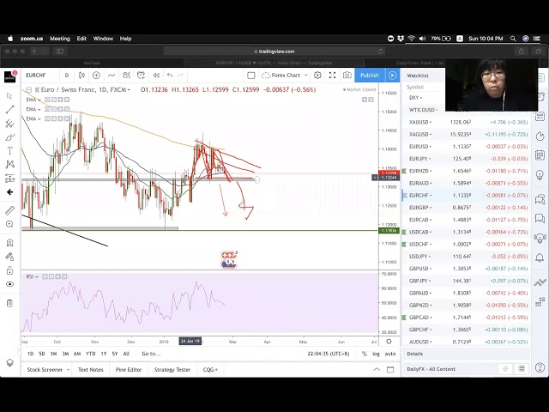Open the Trash remove drawings icon

pos(10,303)
